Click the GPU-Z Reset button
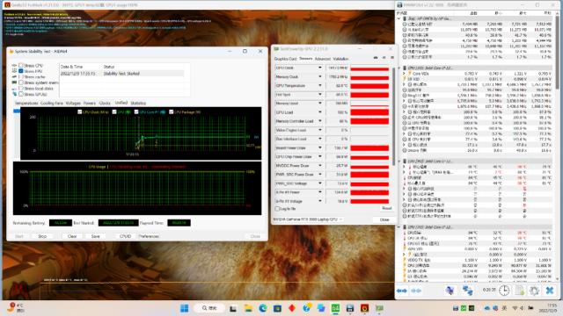Viewport: 563px width, 316px height. coord(386,208)
